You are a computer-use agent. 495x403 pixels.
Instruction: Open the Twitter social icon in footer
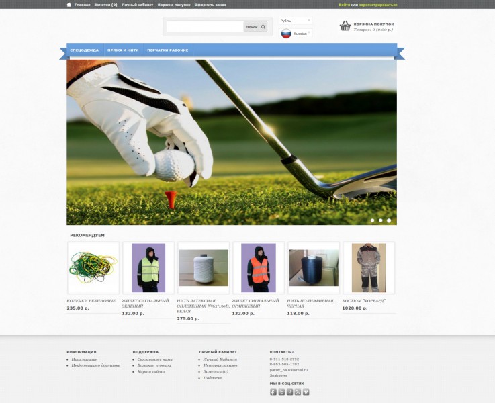tap(281, 392)
